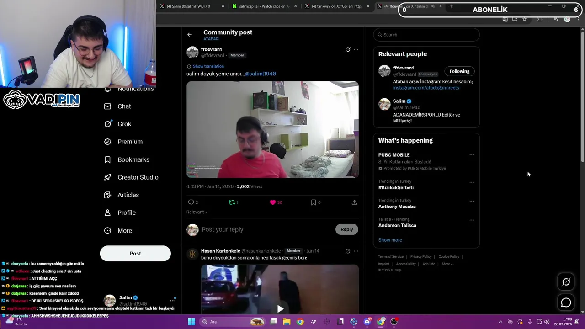Open Grok in the left sidebar

click(x=117, y=124)
